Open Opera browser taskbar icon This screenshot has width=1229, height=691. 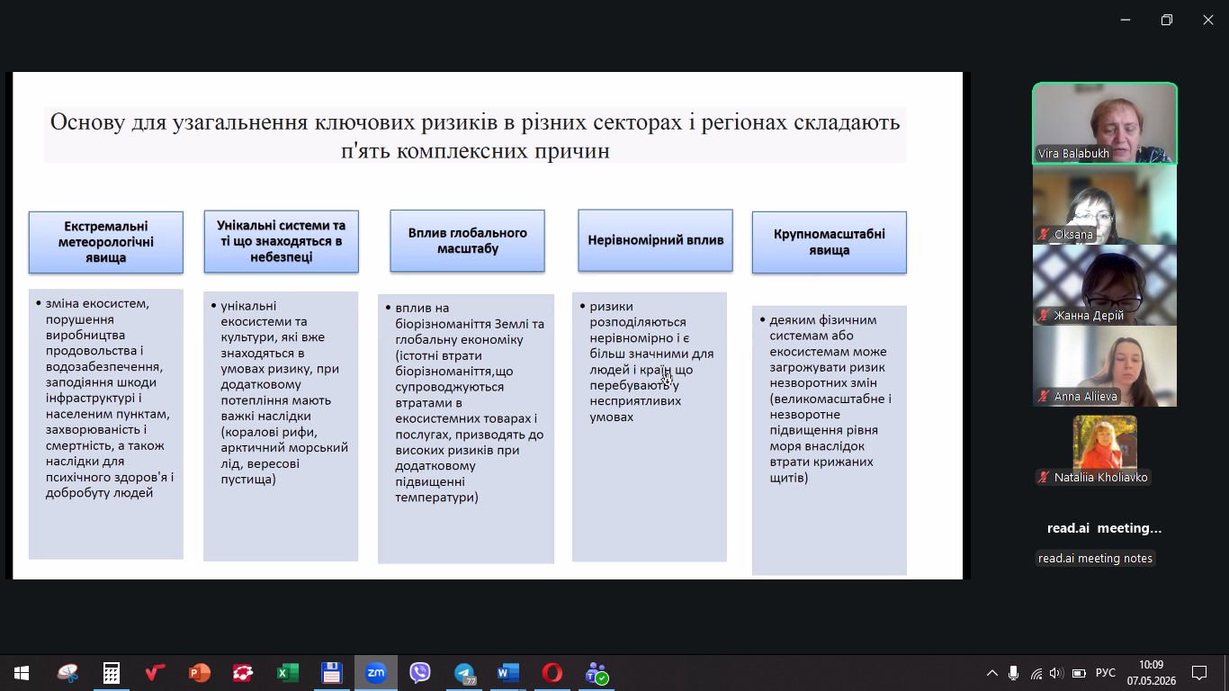tap(552, 673)
